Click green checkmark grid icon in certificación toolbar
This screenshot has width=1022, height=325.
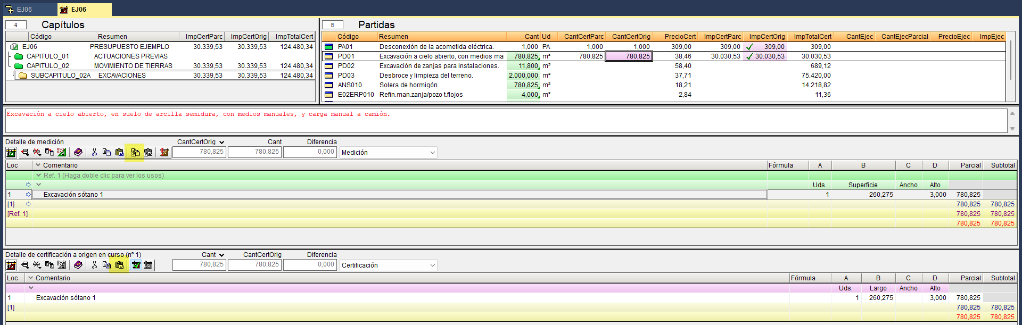pos(136,265)
